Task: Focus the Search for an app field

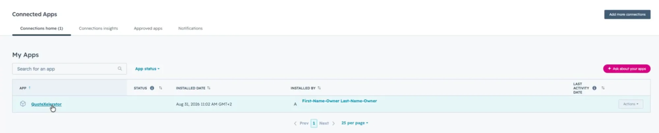Action: coord(70,69)
